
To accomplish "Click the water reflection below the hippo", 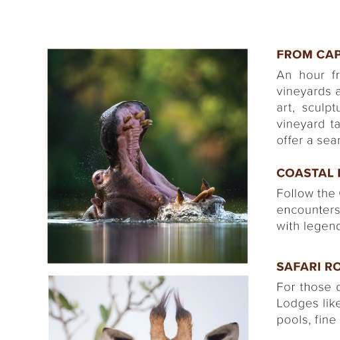I will coord(147,242).
